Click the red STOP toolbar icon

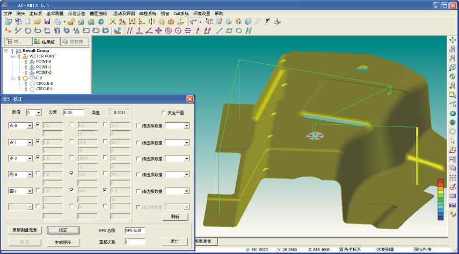(101, 21)
